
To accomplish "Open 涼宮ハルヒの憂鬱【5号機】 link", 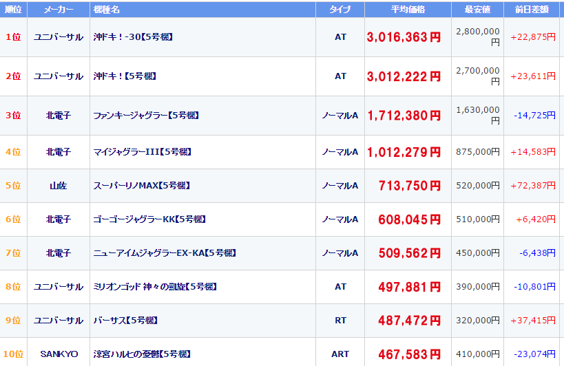I will click(142, 354).
